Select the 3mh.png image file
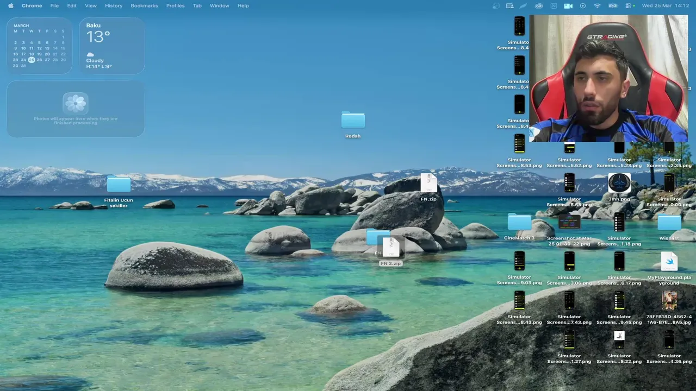The height and width of the screenshot is (391, 696). (x=619, y=183)
